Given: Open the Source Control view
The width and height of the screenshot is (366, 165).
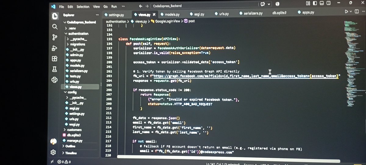Looking at the screenshot, I should click(55, 37).
